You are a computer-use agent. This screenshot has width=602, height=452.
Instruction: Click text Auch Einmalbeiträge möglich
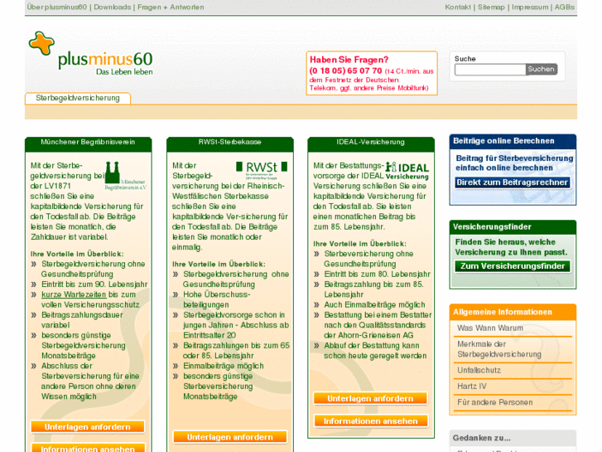coord(374,304)
